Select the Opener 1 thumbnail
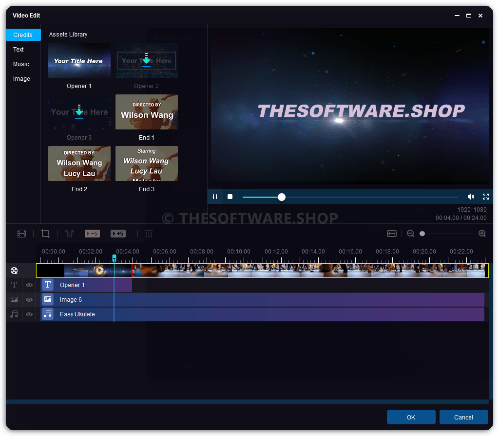Image resolution: width=499 pixels, height=436 pixels. pos(79,60)
